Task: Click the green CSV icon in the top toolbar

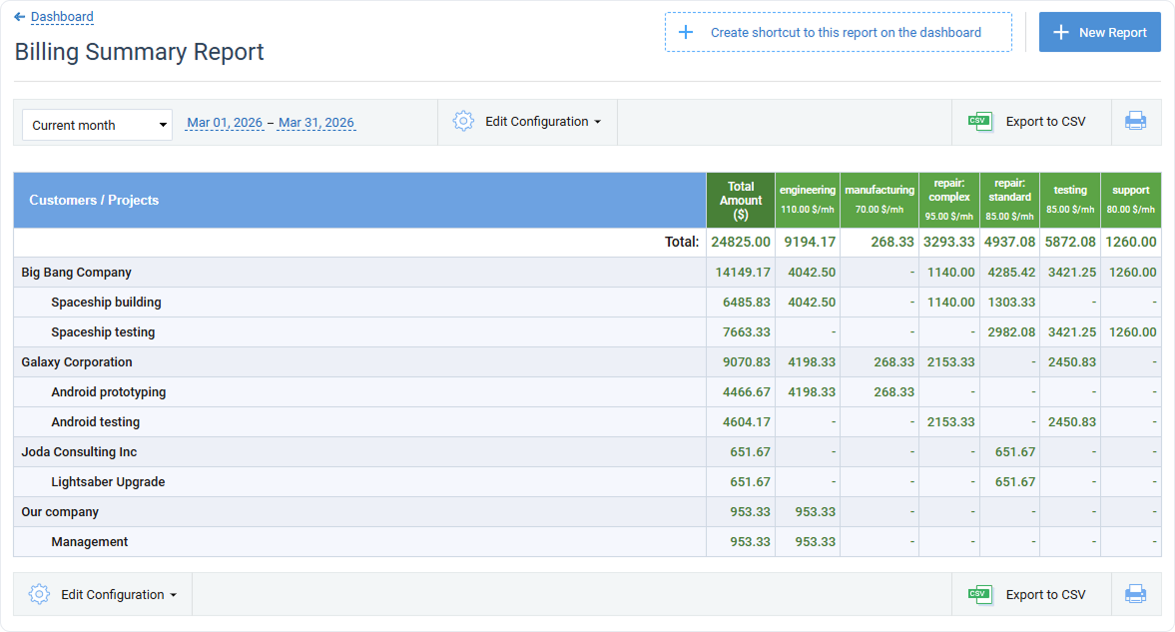Action: pos(980,120)
